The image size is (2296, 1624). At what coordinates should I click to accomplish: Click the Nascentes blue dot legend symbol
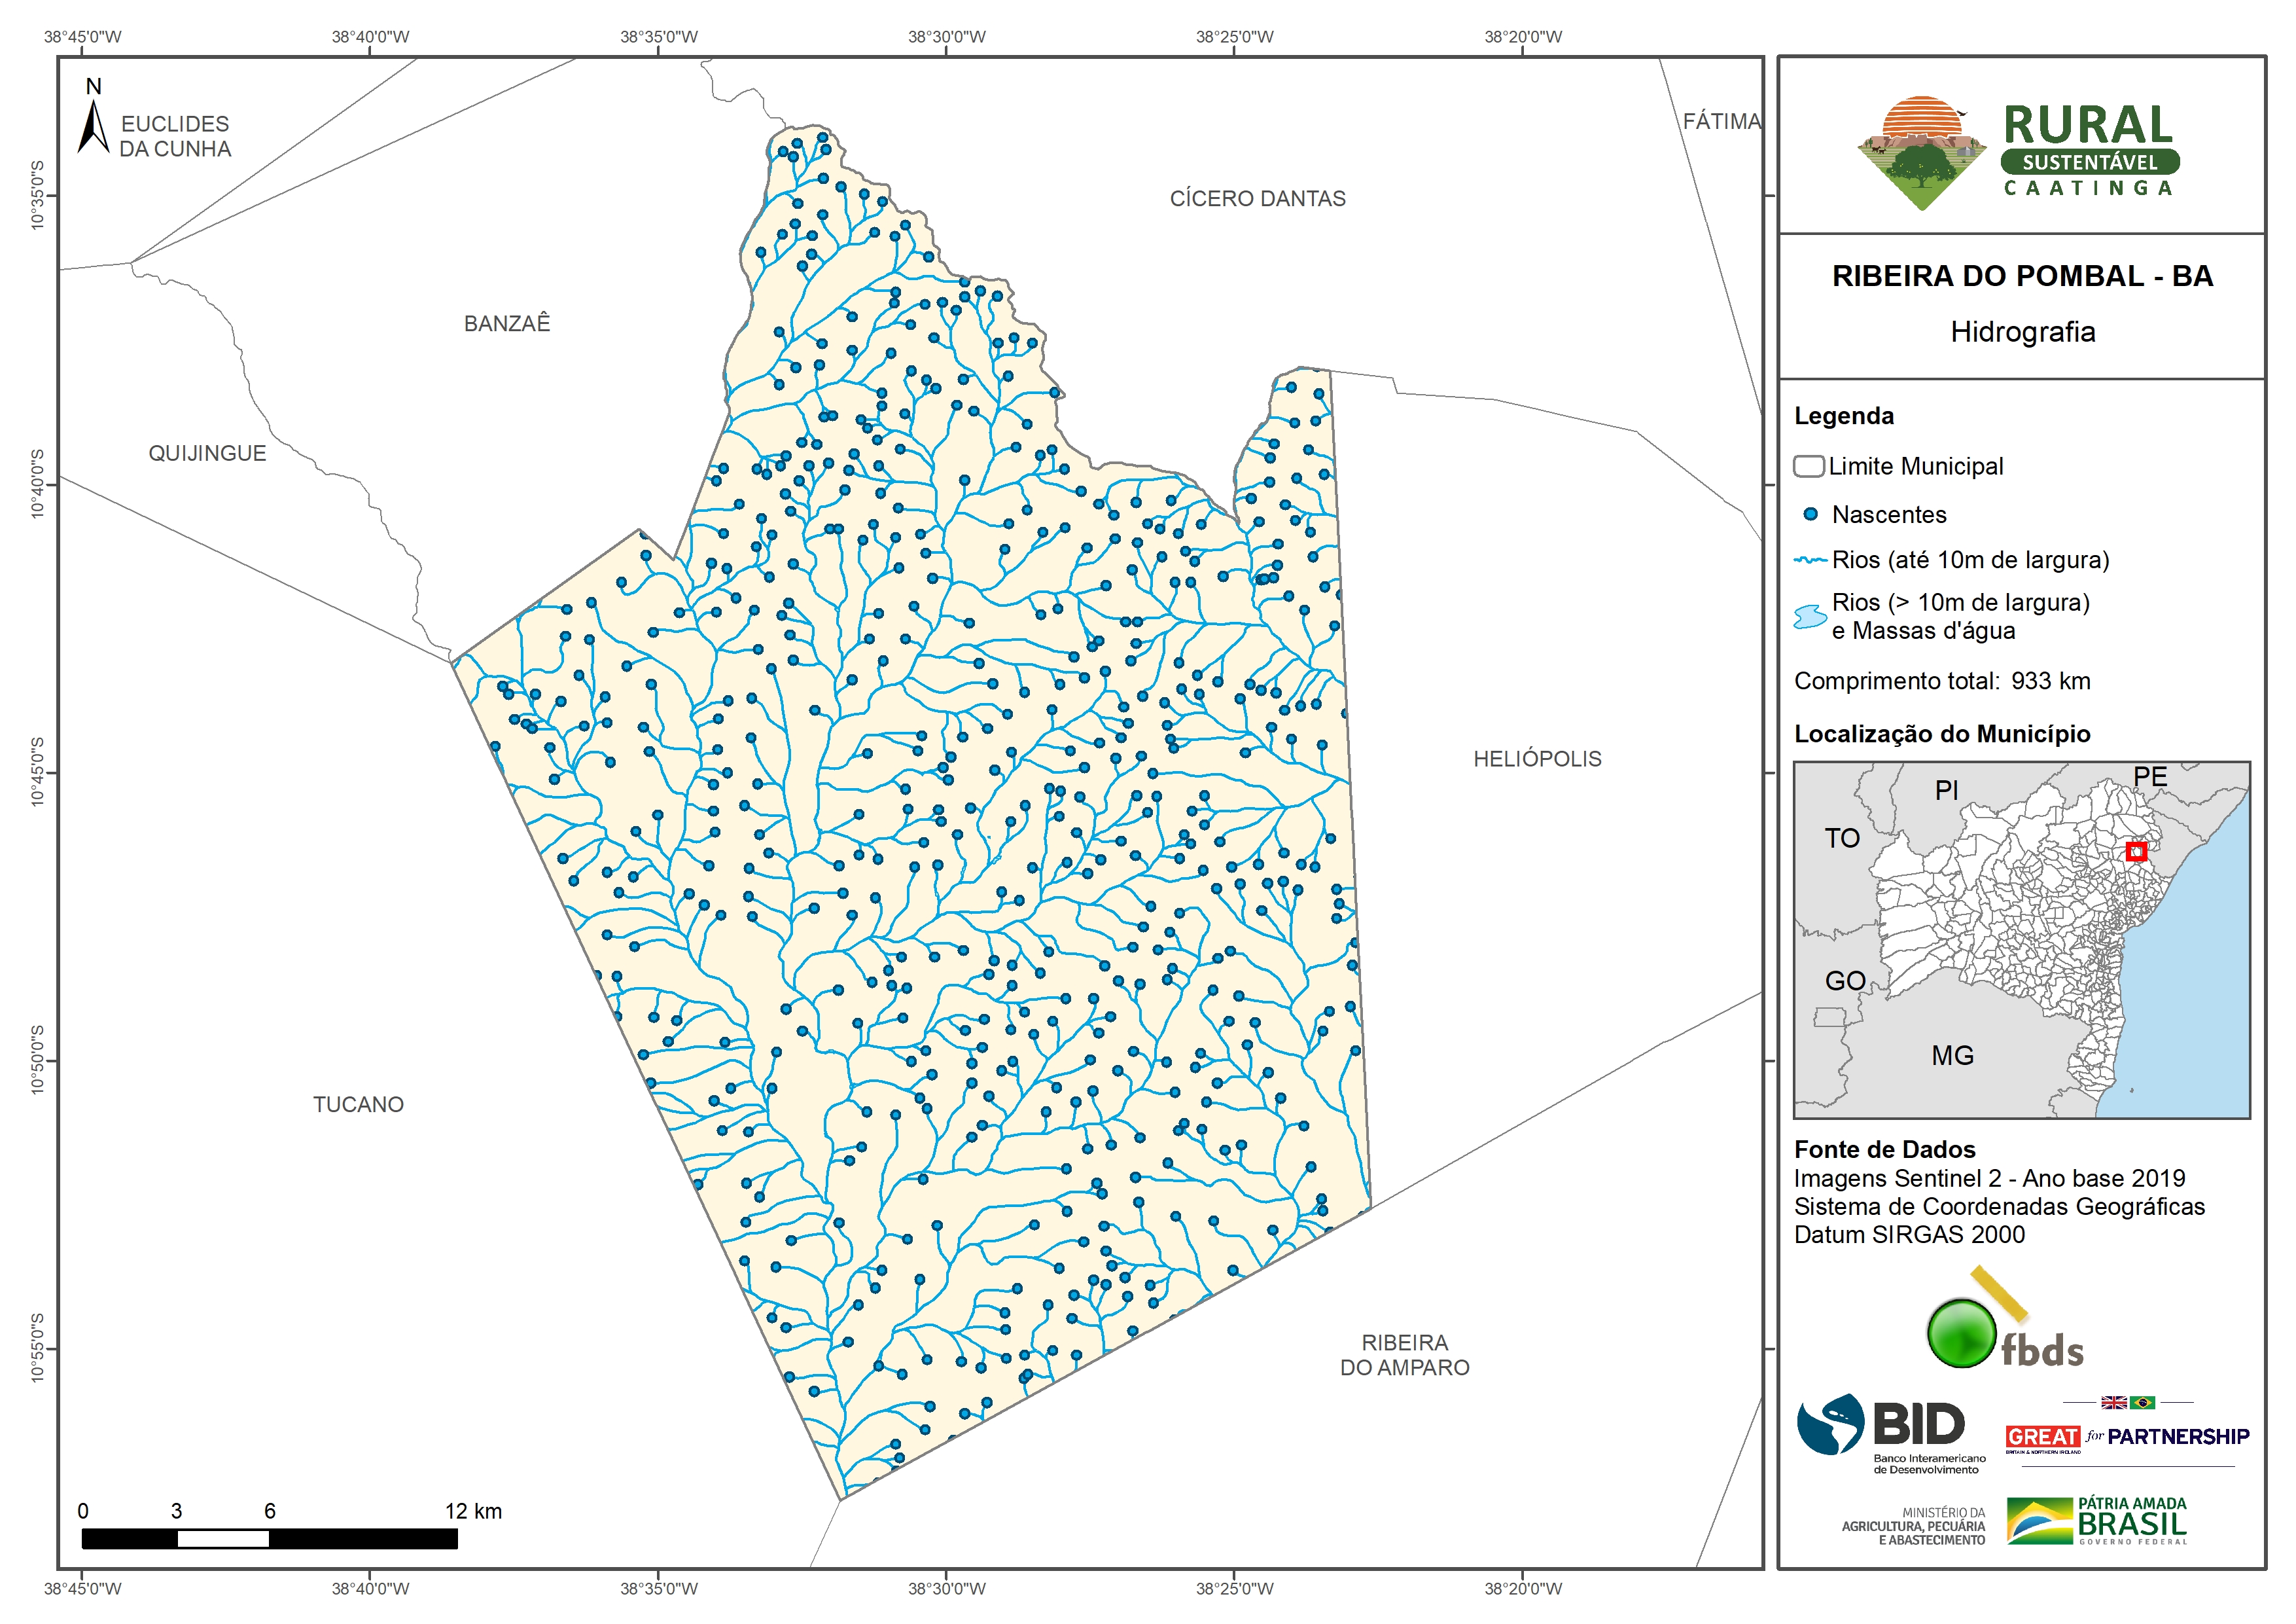1810,514
